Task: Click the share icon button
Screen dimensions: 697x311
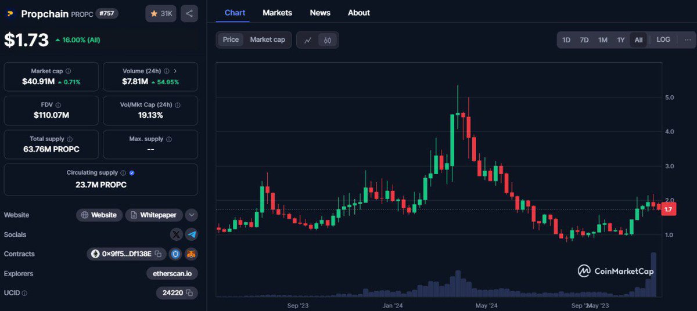Action: tap(189, 13)
